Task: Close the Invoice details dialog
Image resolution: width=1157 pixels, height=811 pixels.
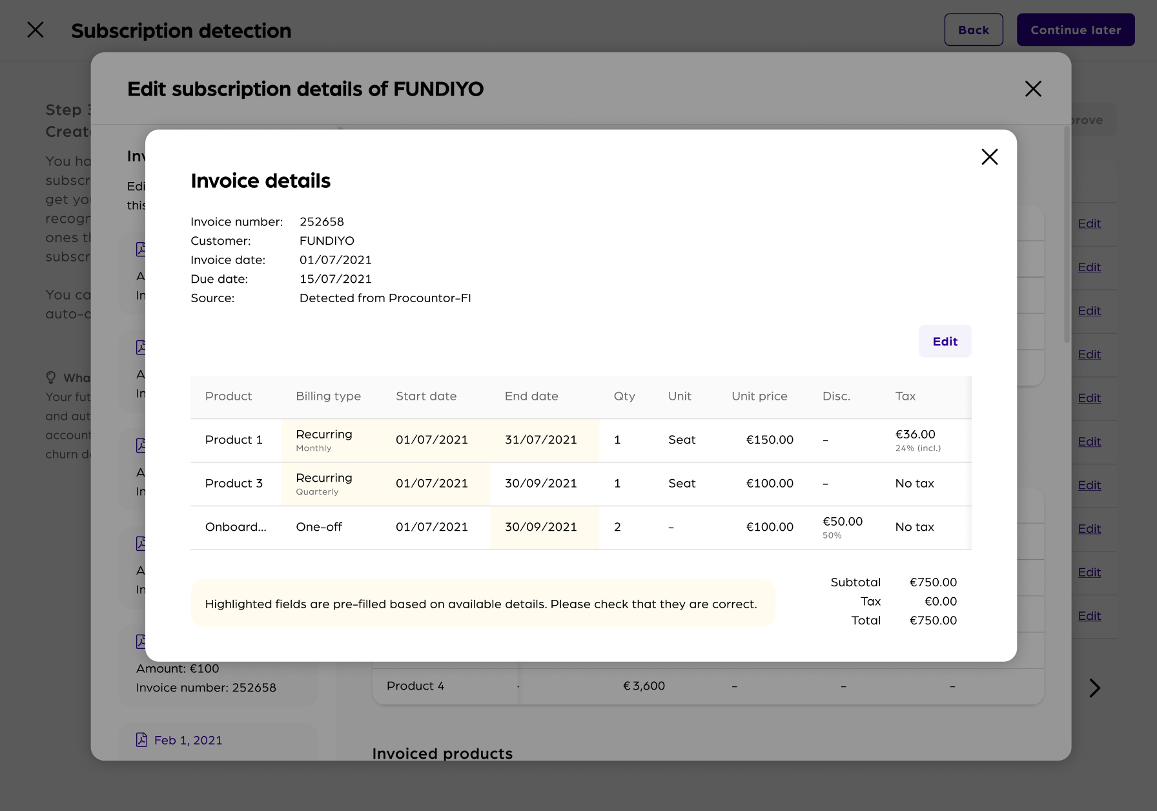Action: tap(989, 157)
